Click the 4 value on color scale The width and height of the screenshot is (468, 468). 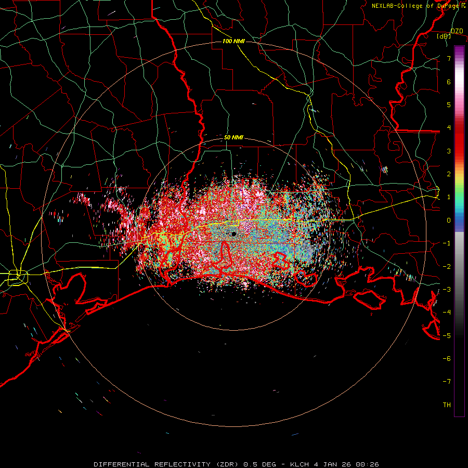pyautogui.click(x=449, y=128)
